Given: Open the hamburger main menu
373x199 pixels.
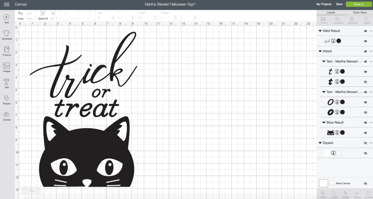Looking at the screenshot, I should (7, 4).
